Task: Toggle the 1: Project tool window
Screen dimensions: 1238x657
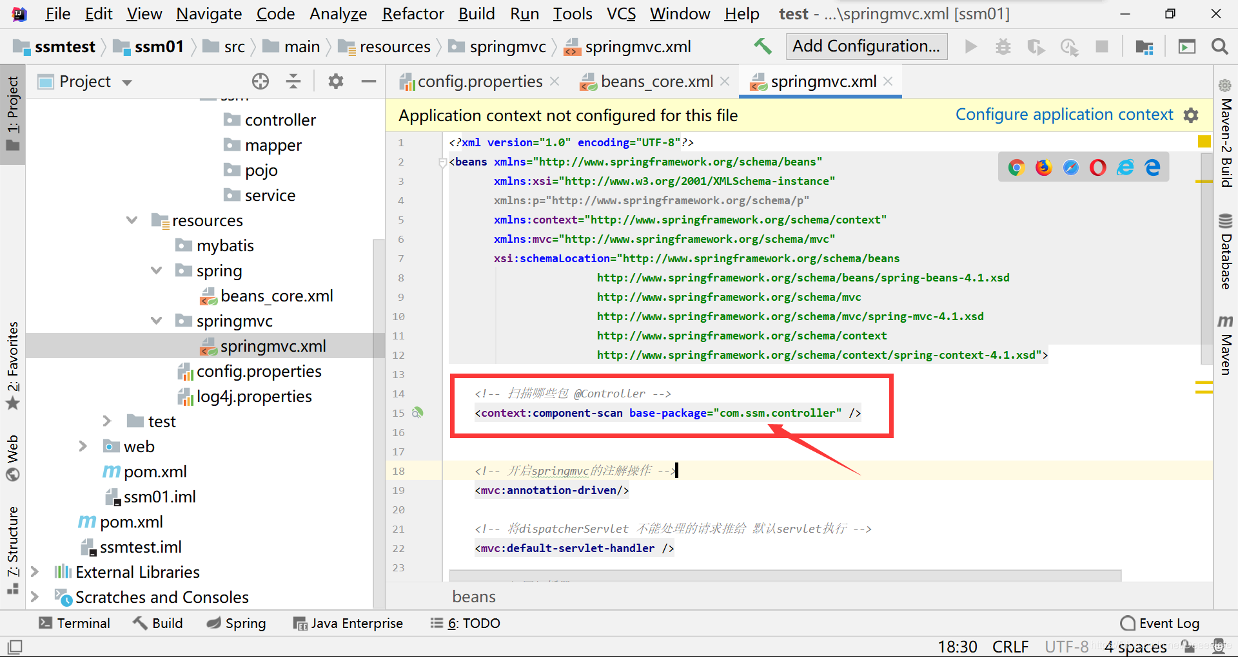Action: (13, 114)
